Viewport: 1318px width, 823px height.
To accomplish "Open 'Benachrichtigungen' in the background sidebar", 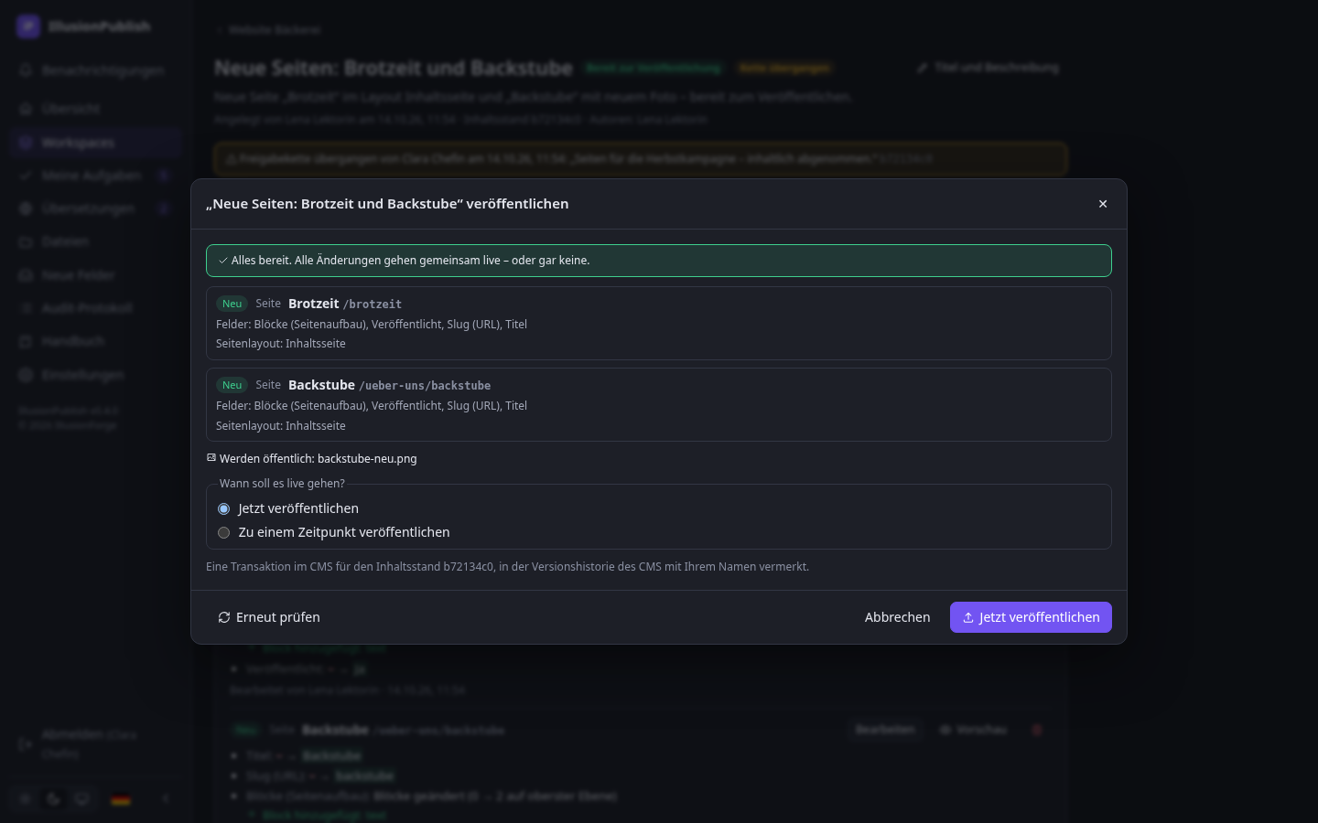I will point(95,70).
